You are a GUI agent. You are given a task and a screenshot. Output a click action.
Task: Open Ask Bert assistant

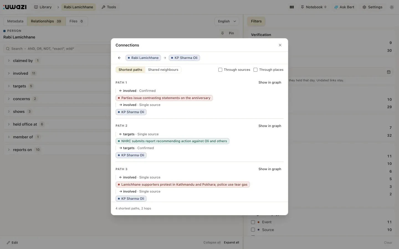click(x=344, y=7)
